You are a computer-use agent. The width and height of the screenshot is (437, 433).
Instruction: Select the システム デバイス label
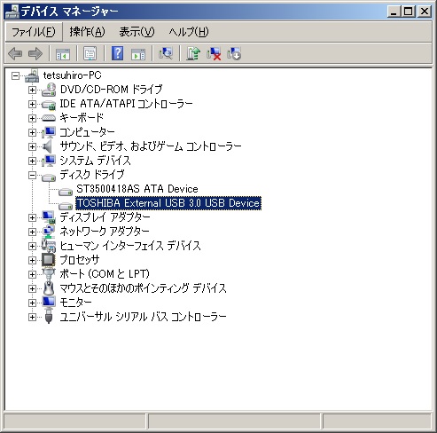(x=95, y=161)
